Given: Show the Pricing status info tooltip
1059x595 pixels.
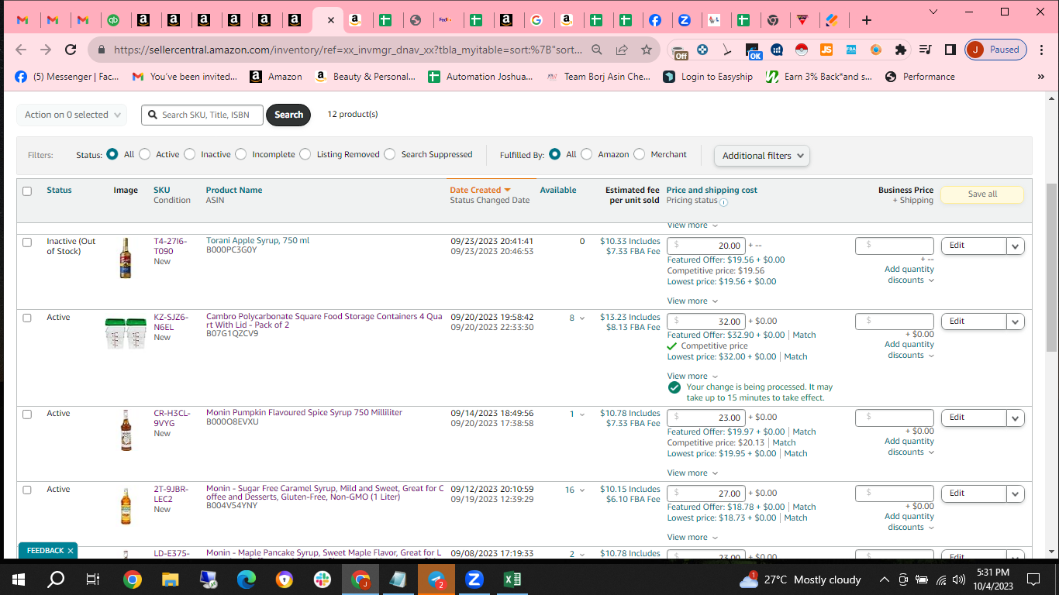Looking at the screenshot, I should tap(723, 202).
